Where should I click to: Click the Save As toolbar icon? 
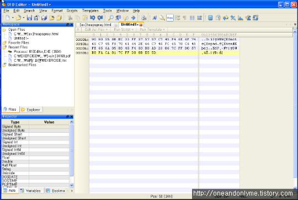(x=36, y=18)
